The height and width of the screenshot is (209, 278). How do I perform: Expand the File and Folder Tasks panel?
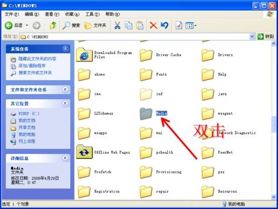(65, 90)
